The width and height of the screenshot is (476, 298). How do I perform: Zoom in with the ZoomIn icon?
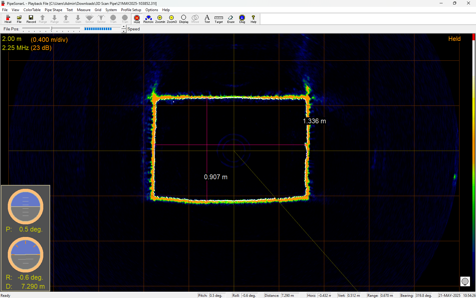click(160, 19)
